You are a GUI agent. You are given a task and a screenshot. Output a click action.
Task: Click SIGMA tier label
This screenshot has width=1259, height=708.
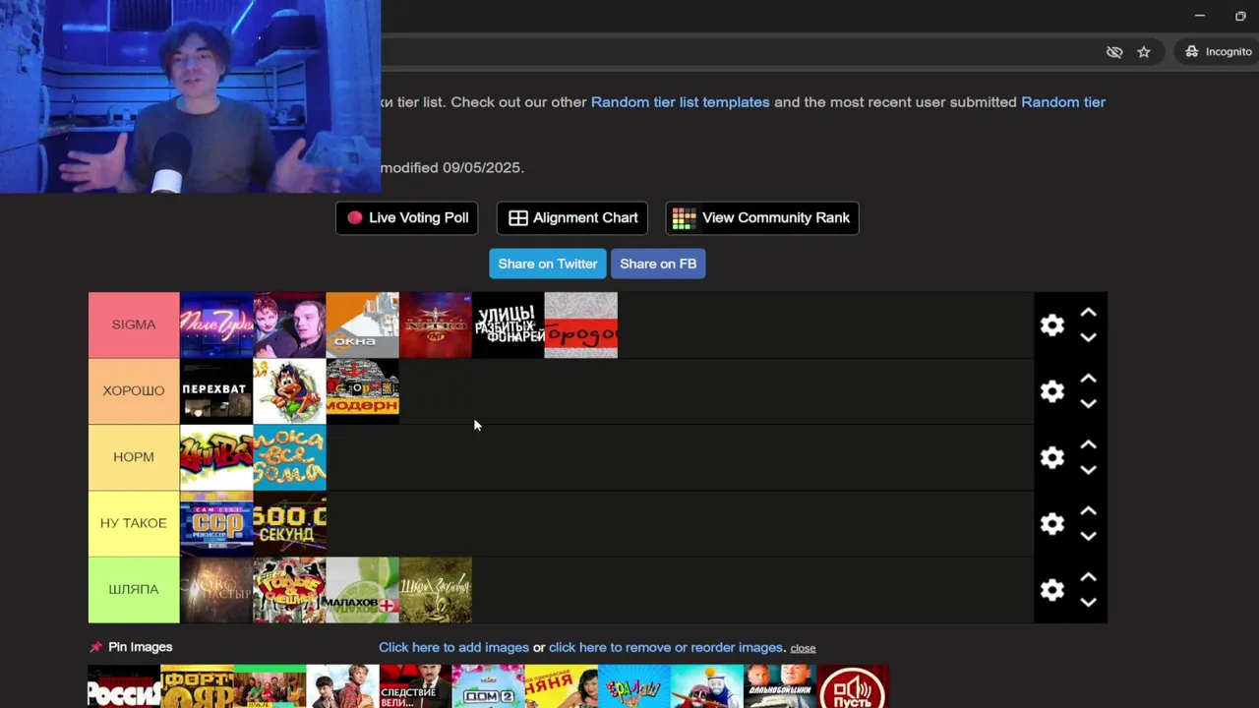[134, 325]
